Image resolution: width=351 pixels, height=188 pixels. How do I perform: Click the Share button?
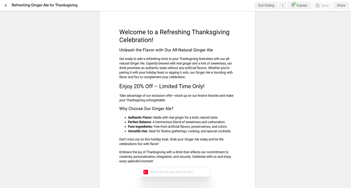pos(341,5)
